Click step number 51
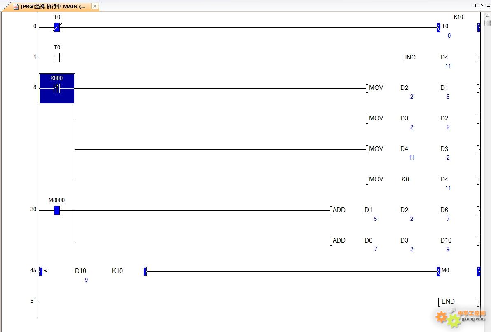The image size is (491, 332). click(33, 301)
